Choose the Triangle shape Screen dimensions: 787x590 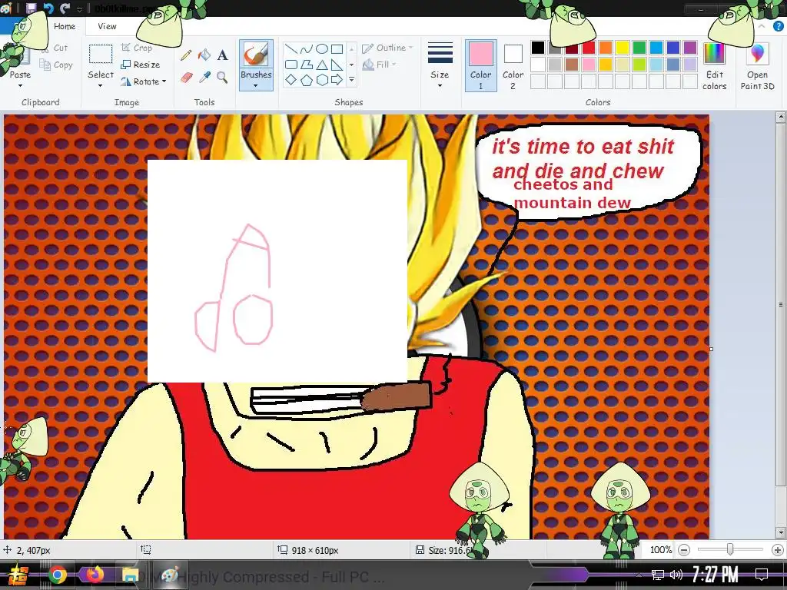(322, 65)
